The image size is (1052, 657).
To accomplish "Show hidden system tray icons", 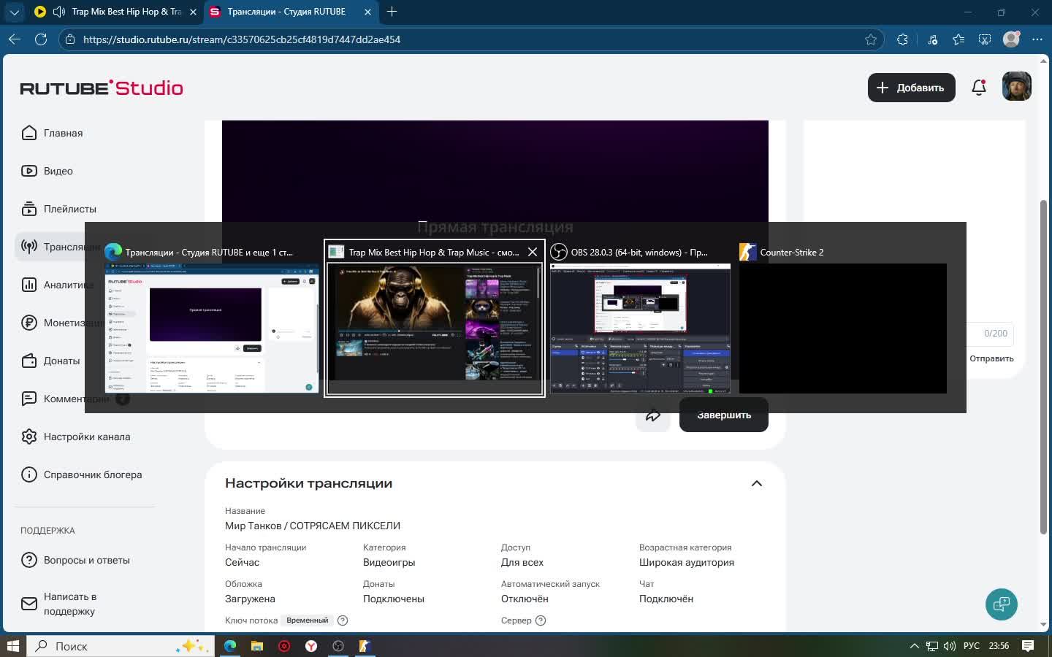I will (x=914, y=646).
